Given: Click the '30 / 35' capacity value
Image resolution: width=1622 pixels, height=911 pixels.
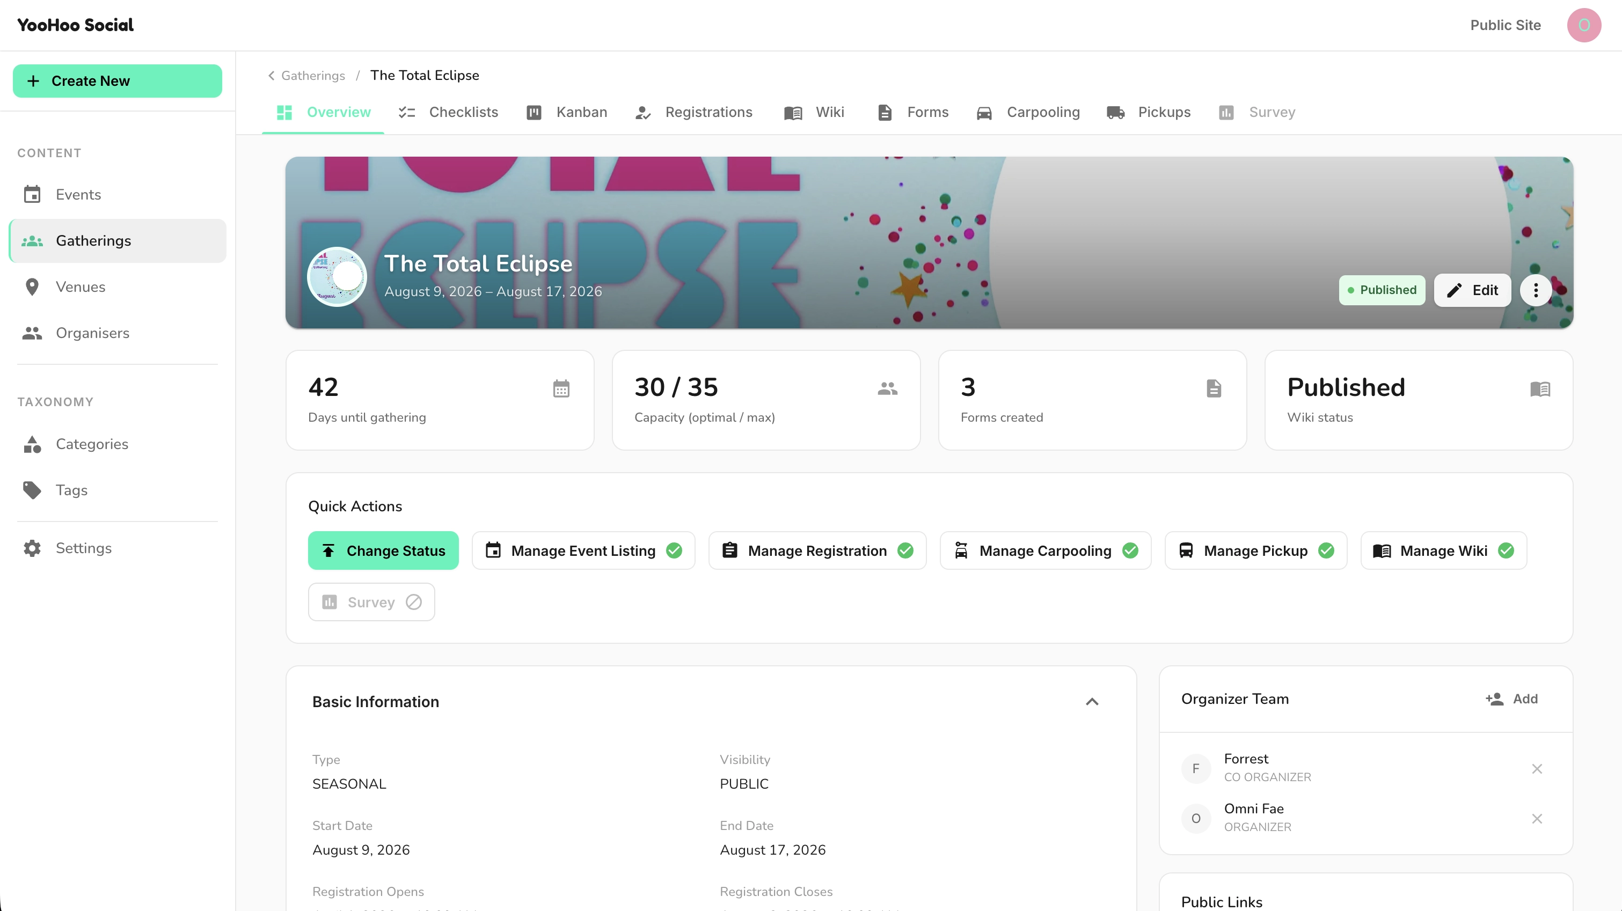Looking at the screenshot, I should point(676,387).
